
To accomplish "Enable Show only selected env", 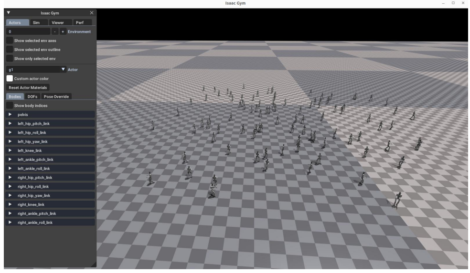I will click(x=10, y=58).
